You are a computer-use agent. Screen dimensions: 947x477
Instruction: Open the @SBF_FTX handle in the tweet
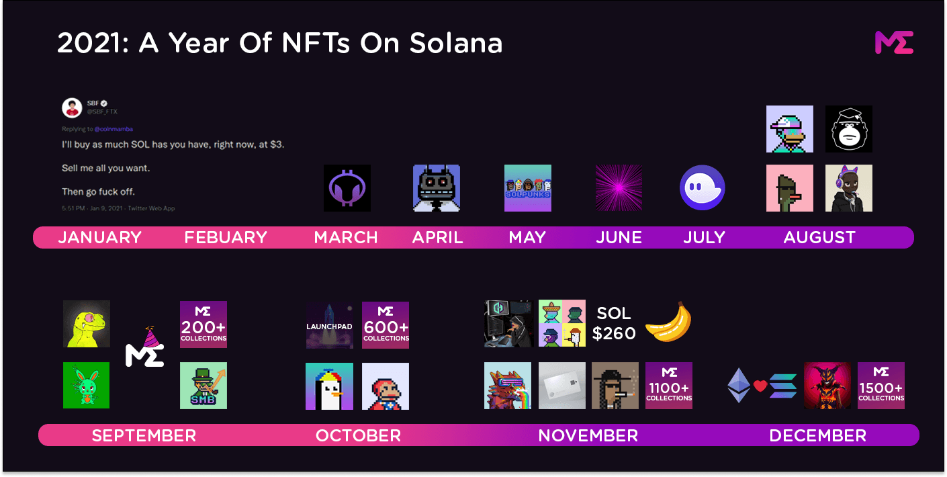point(102,112)
